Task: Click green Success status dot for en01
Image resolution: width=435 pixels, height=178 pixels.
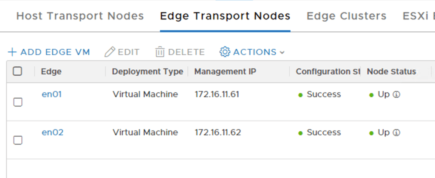Action: coord(300,95)
